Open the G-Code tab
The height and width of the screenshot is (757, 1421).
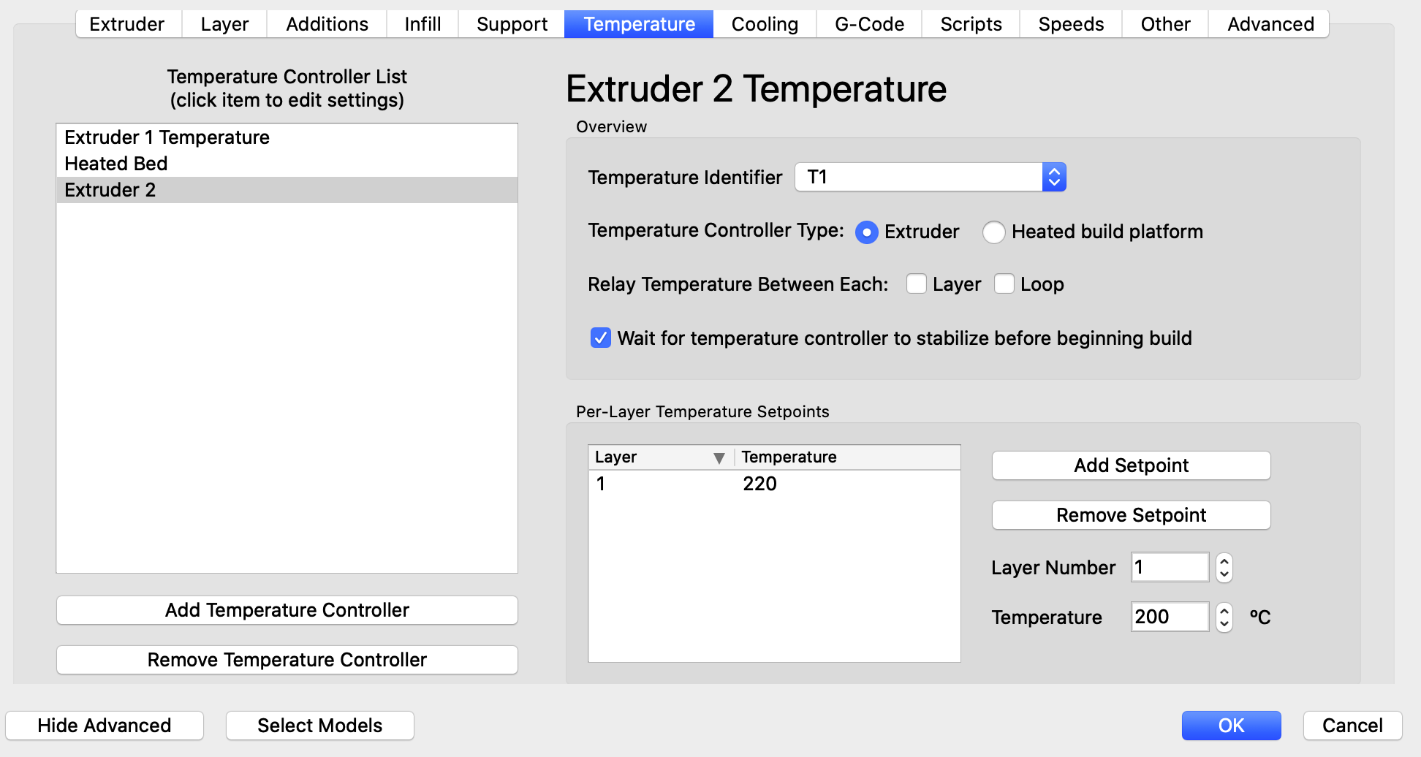(869, 24)
